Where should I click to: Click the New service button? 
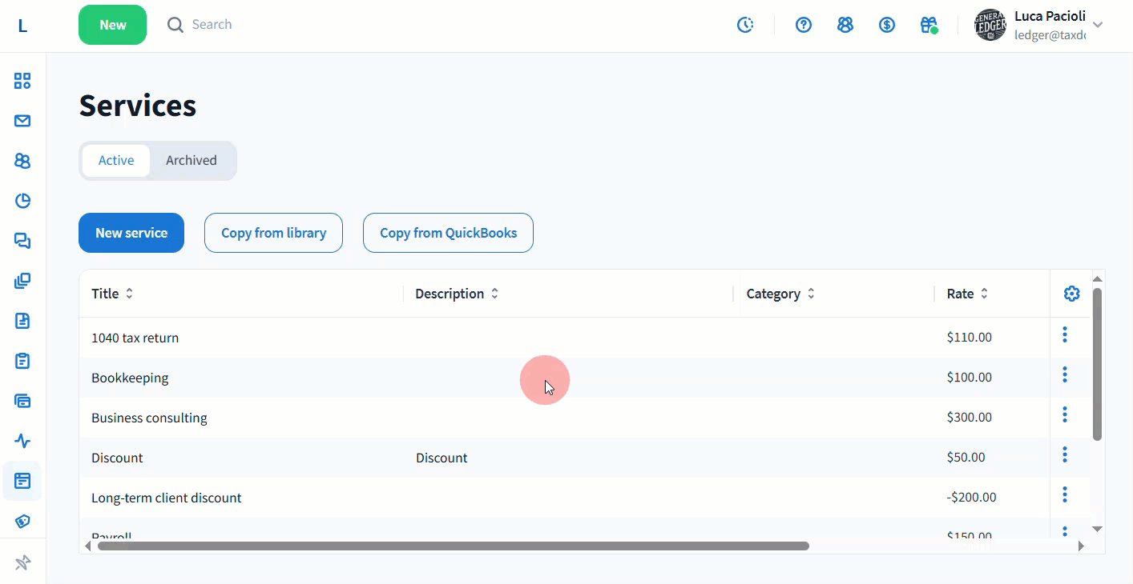(x=131, y=233)
